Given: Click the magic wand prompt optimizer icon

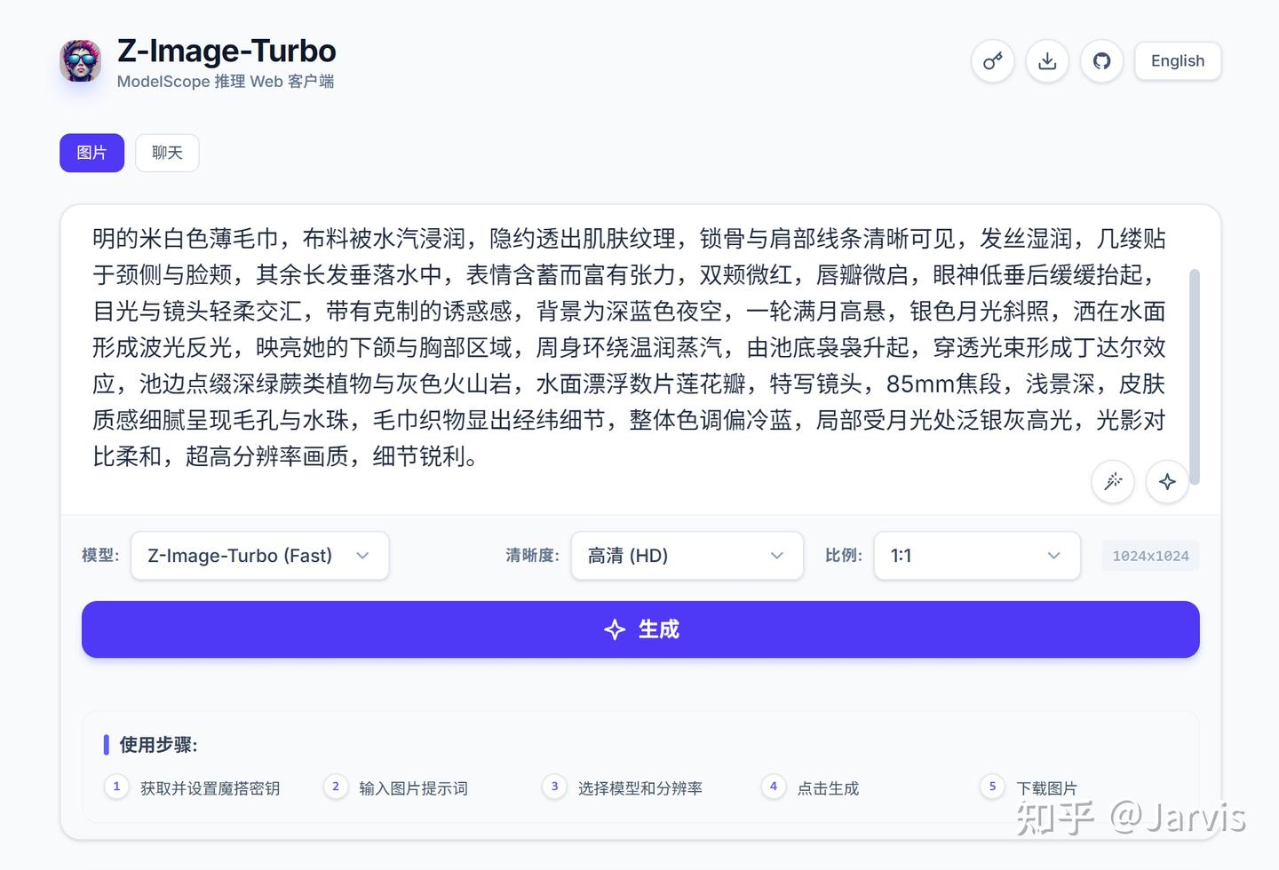Looking at the screenshot, I should tap(1112, 481).
